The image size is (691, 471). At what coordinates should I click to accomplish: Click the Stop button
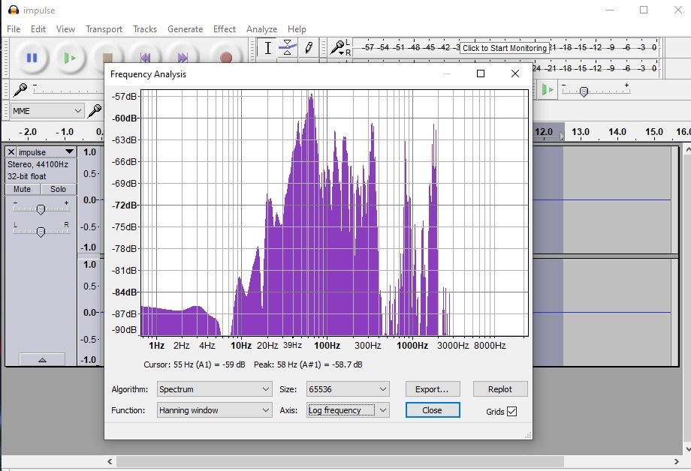tap(107, 58)
